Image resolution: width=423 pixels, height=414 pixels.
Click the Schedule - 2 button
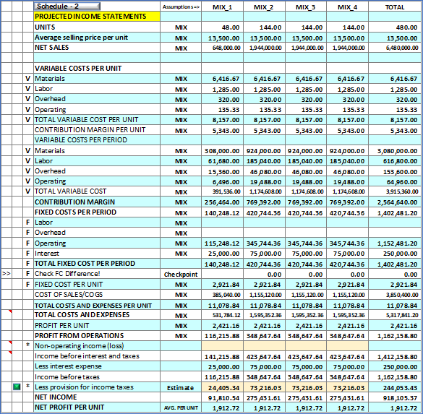[x=67, y=7]
